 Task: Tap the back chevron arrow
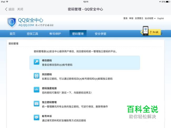(x=6, y=9)
